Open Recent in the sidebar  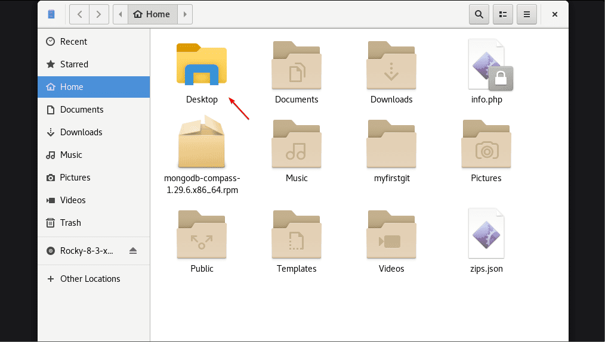(73, 42)
